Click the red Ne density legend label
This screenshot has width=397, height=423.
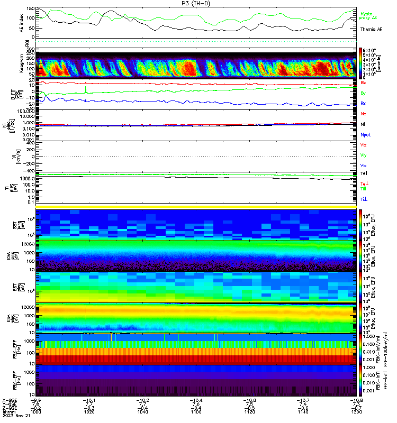coord(363,114)
